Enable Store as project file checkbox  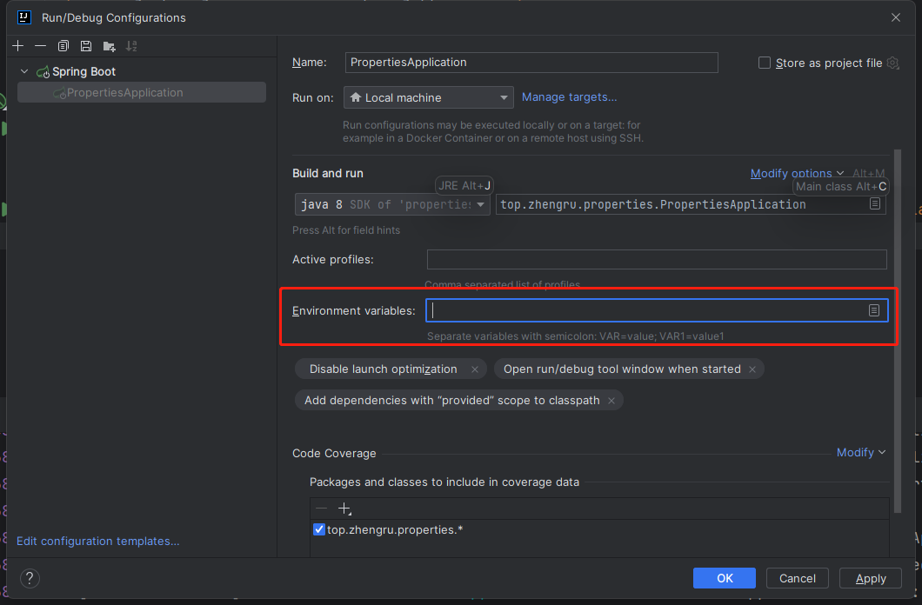tap(765, 63)
